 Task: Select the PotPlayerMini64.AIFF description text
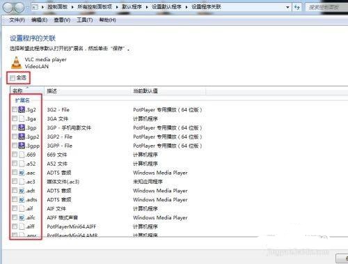[x=72, y=226]
